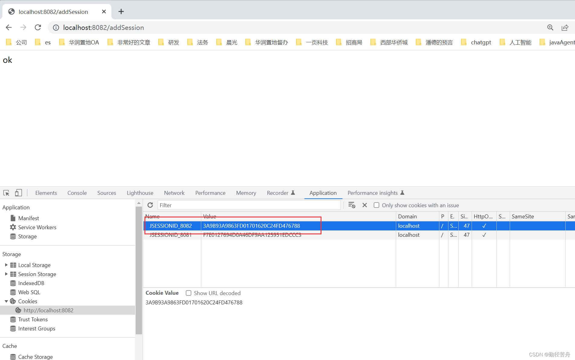Click the zoom magnifier icon in address bar
The height and width of the screenshot is (360, 575).
tap(550, 27)
